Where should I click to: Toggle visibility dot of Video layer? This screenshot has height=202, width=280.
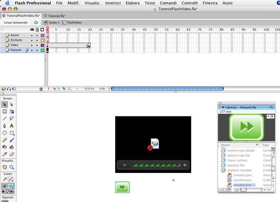tap(32, 45)
